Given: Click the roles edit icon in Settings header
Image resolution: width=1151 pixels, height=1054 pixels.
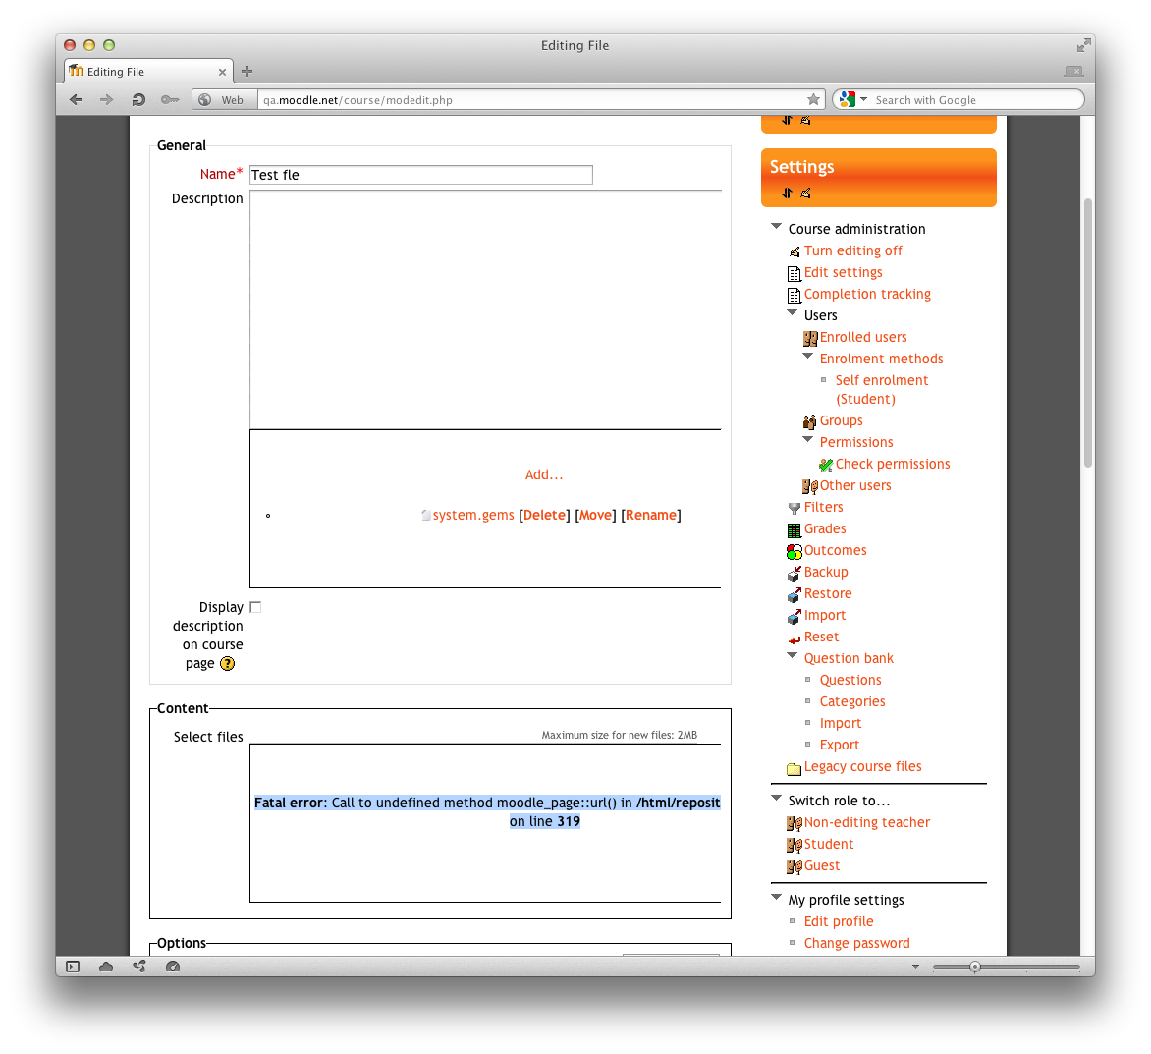Looking at the screenshot, I should pyautogui.click(x=805, y=194).
